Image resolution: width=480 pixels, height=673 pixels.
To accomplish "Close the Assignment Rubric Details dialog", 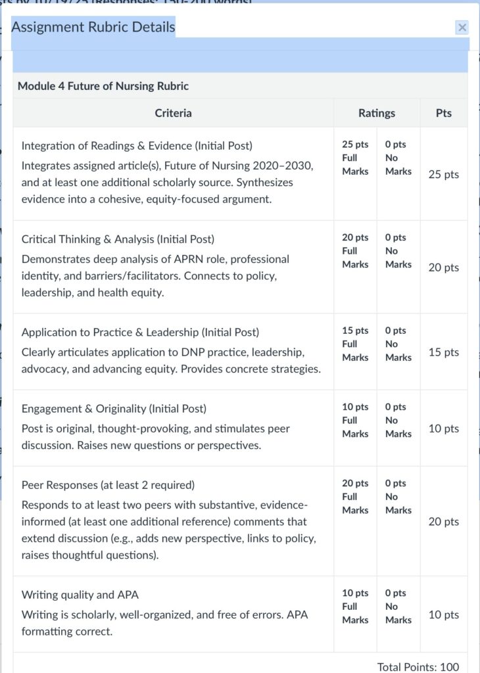I will [x=462, y=27].
